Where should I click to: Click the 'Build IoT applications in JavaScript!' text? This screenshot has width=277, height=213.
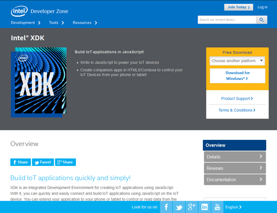(x=109, y=52)
